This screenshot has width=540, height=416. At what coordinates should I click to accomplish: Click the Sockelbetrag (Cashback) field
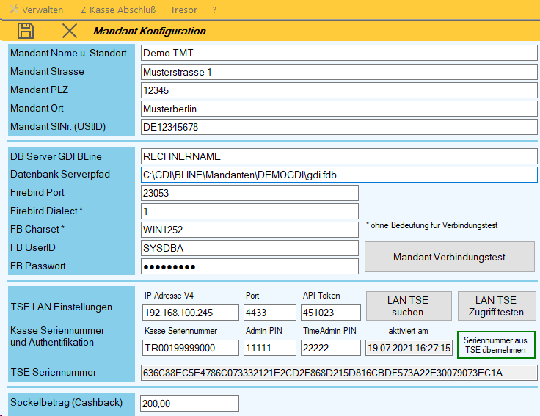pyautogui.click(x=189, y=404)
